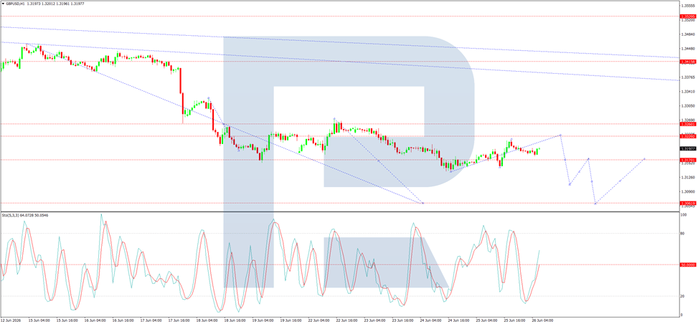Click stochastic scale value 80
The width and height of the screenshot is (698, 324).
[684, 233]
